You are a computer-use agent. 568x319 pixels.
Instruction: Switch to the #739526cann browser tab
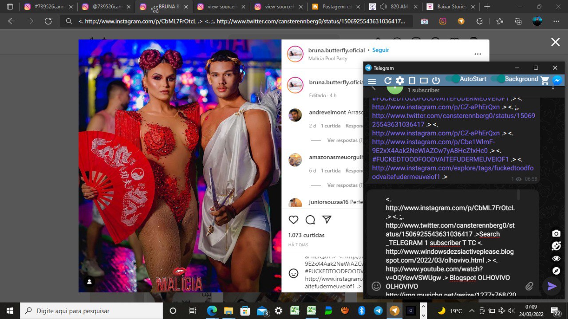(x=48, y=7)
